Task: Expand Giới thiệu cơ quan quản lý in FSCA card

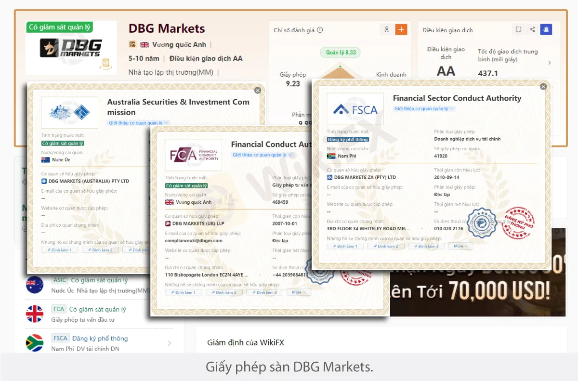Action: pos(424,109)
